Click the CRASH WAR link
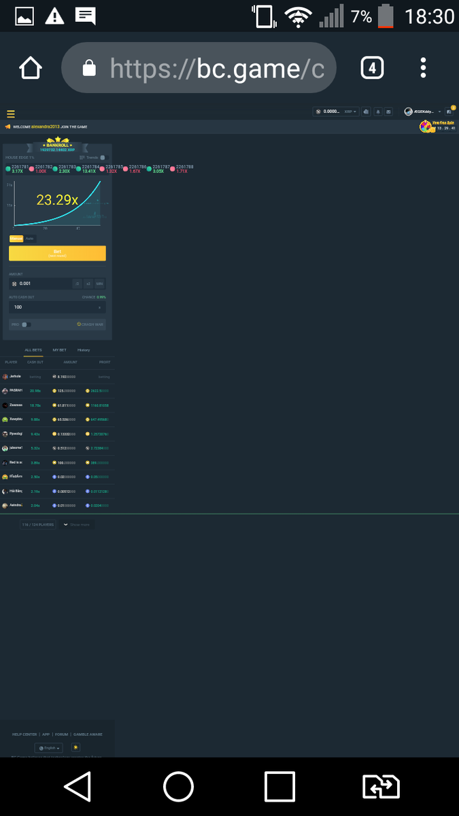The height and width of the screenshot is (816, 459). pyautogui.click(x=91, y=324)
